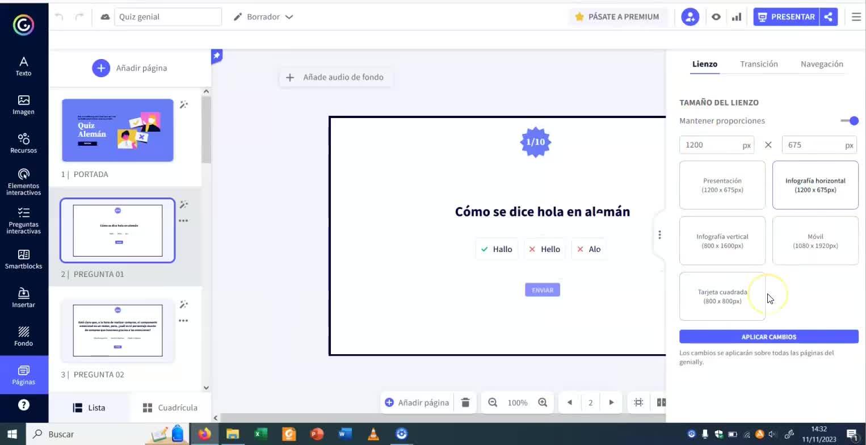The image size is (866, 445).
Task: Click the add collaborator icon
Action: click(690, 17)
